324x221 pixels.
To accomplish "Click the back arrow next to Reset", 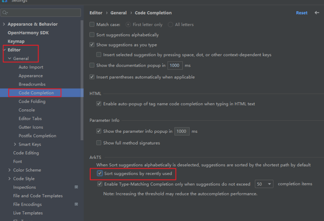I will click(317, 13).
